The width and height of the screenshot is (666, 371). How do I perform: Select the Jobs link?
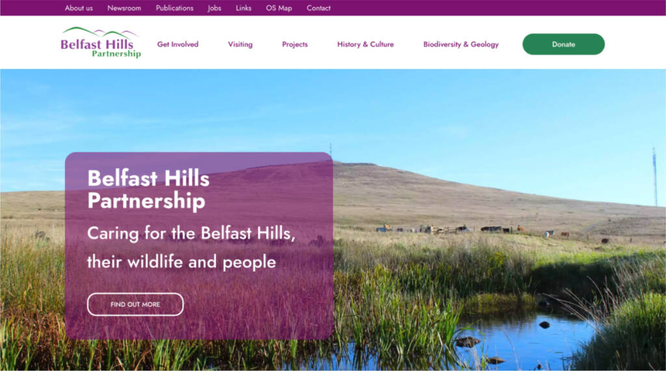pyautogui.click(x=215, y=8)
